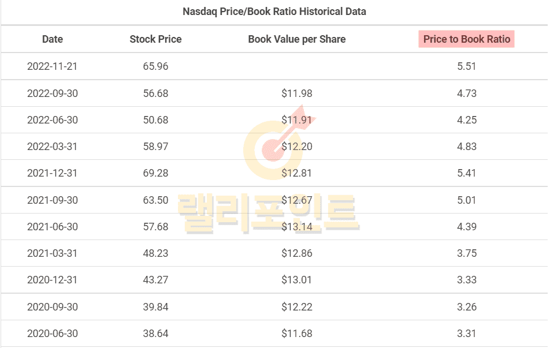This screenshot has width=550, height=348.
Task: Select the stock price 69.28
Action: (155, 173)
